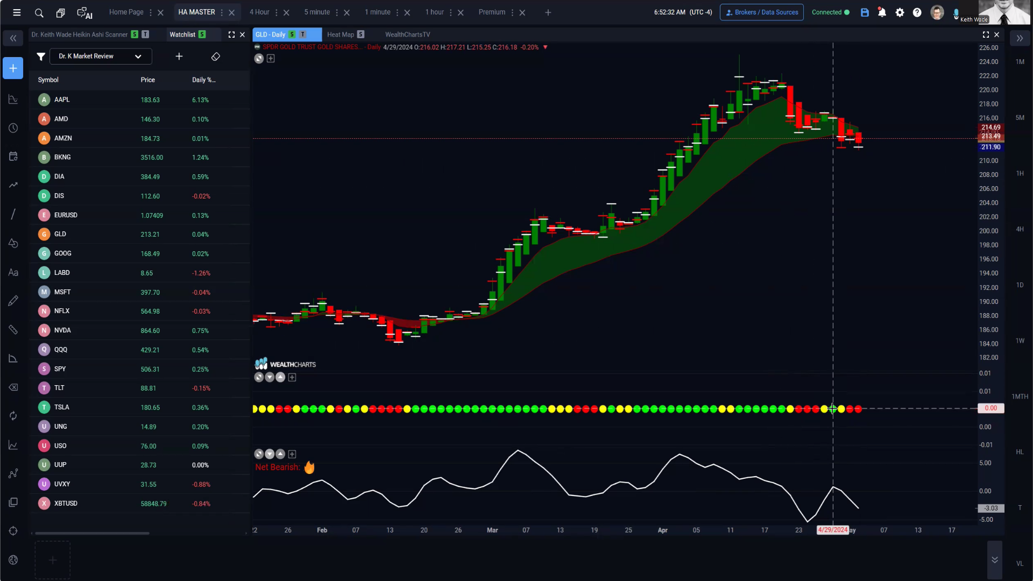Move dots indicator pane down arrow
The height and width of the screenshot is (581, 1033).
(x=270, y=378)
